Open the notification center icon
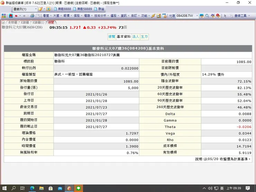Screen dimensions: 256x192 pyautogui.click(x=248, y=188)
